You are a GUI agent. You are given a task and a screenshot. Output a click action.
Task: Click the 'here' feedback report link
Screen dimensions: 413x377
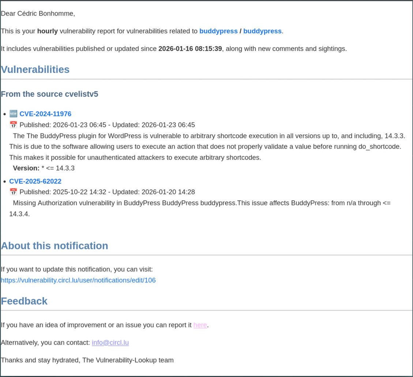point(200,325)
